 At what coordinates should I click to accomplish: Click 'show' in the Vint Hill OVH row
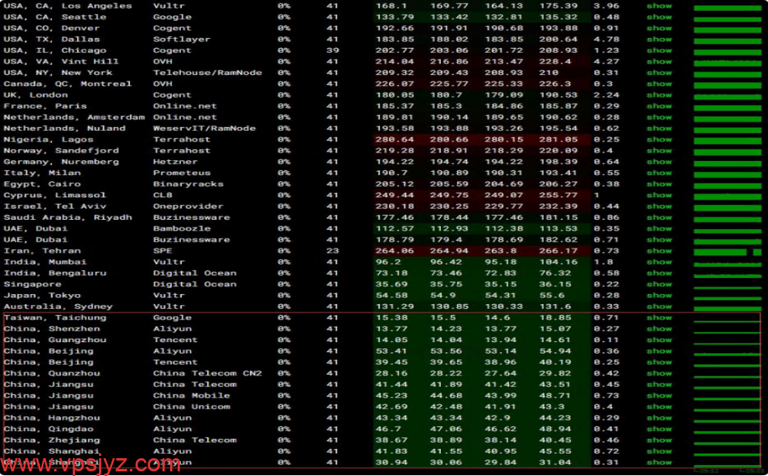(659, 62)
